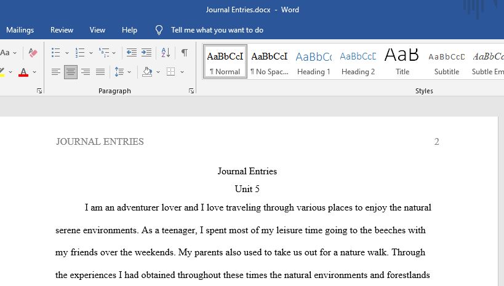This screenshot has width=504, height=286.
Task: Click the Numbering list icon
Action: 80,53
